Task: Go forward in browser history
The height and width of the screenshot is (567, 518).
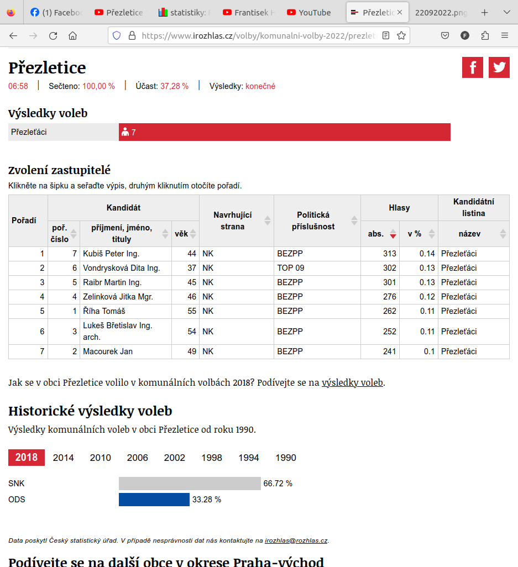Action: click(x=33, y=35)
